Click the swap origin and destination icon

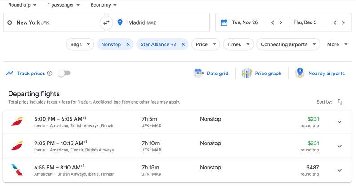click(106, 22)
